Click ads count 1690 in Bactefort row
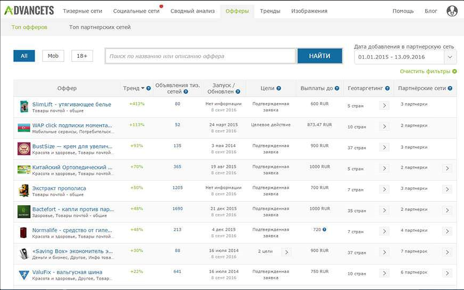The image size is (464, 290). tap(178, 208)
